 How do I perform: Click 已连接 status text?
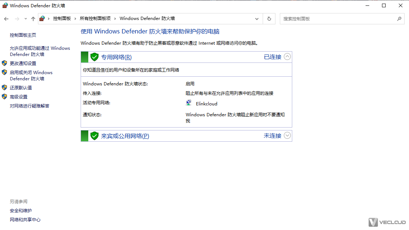pos(273,57)
